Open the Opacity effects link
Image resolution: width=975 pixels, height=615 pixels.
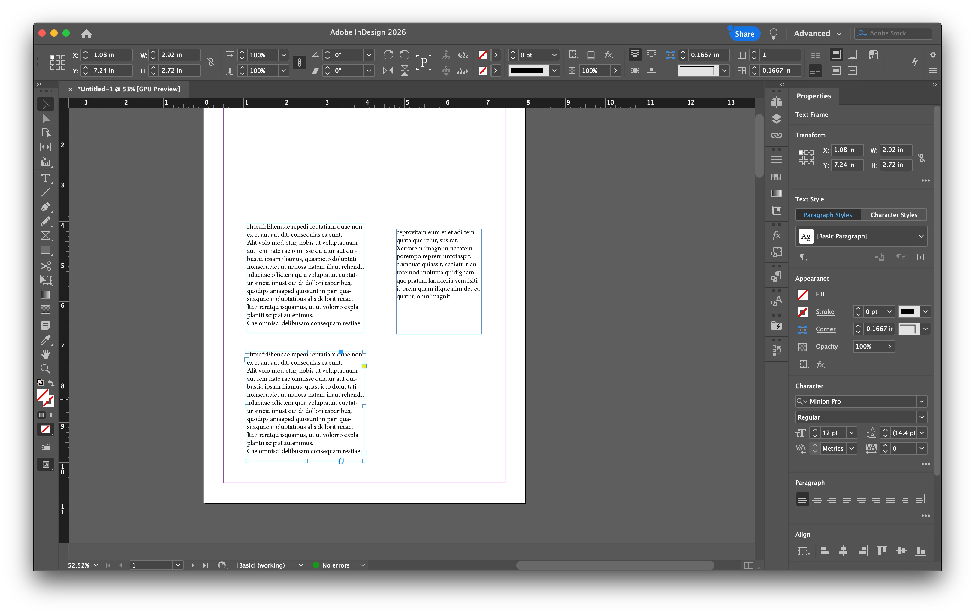tap(826, 347)
